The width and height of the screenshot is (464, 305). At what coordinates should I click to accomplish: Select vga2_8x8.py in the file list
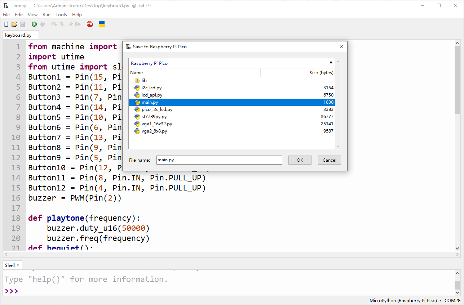(x=232, y=131)
